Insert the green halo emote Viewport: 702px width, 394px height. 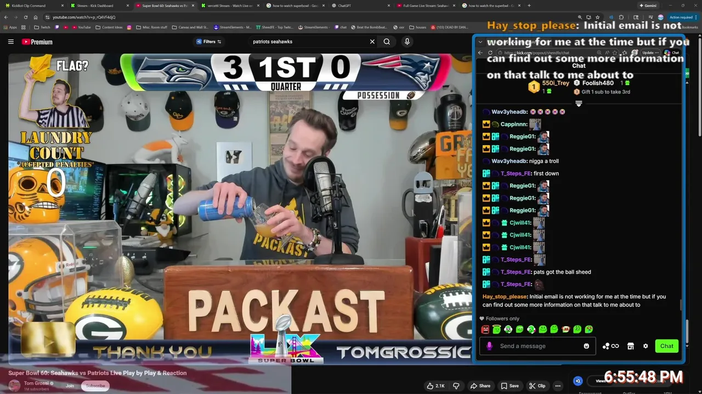click(x=496, y=329)
